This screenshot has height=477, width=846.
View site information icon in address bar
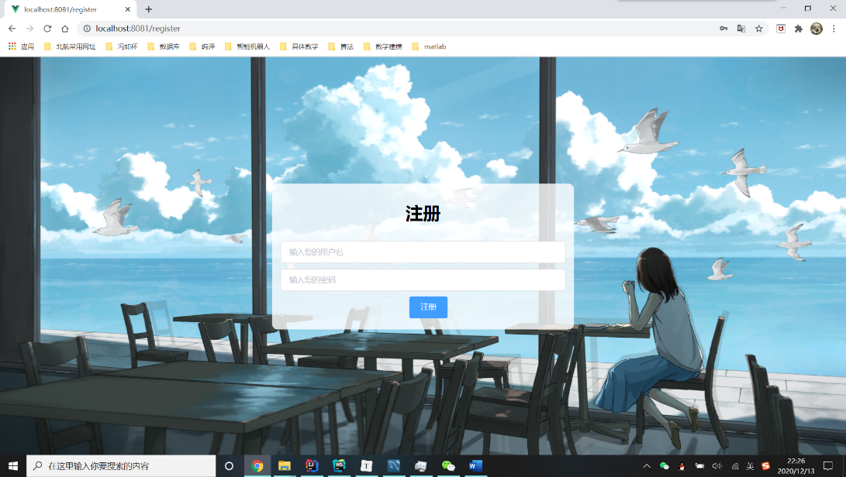tap(87, 29)
